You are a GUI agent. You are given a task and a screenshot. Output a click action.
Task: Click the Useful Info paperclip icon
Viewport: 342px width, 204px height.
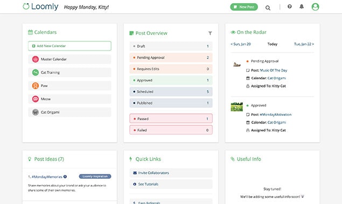pos(233,159)
